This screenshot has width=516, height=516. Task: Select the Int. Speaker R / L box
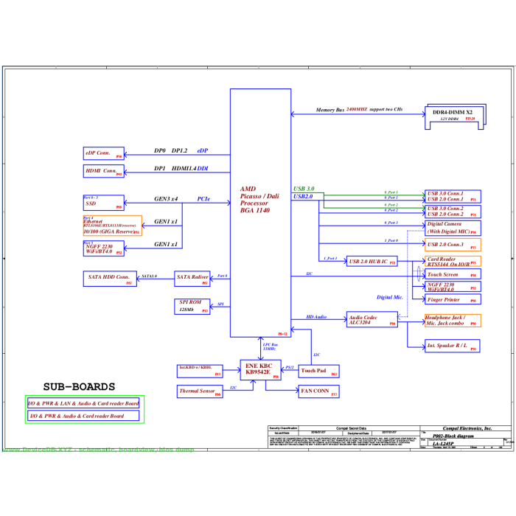tap(452, 346)
